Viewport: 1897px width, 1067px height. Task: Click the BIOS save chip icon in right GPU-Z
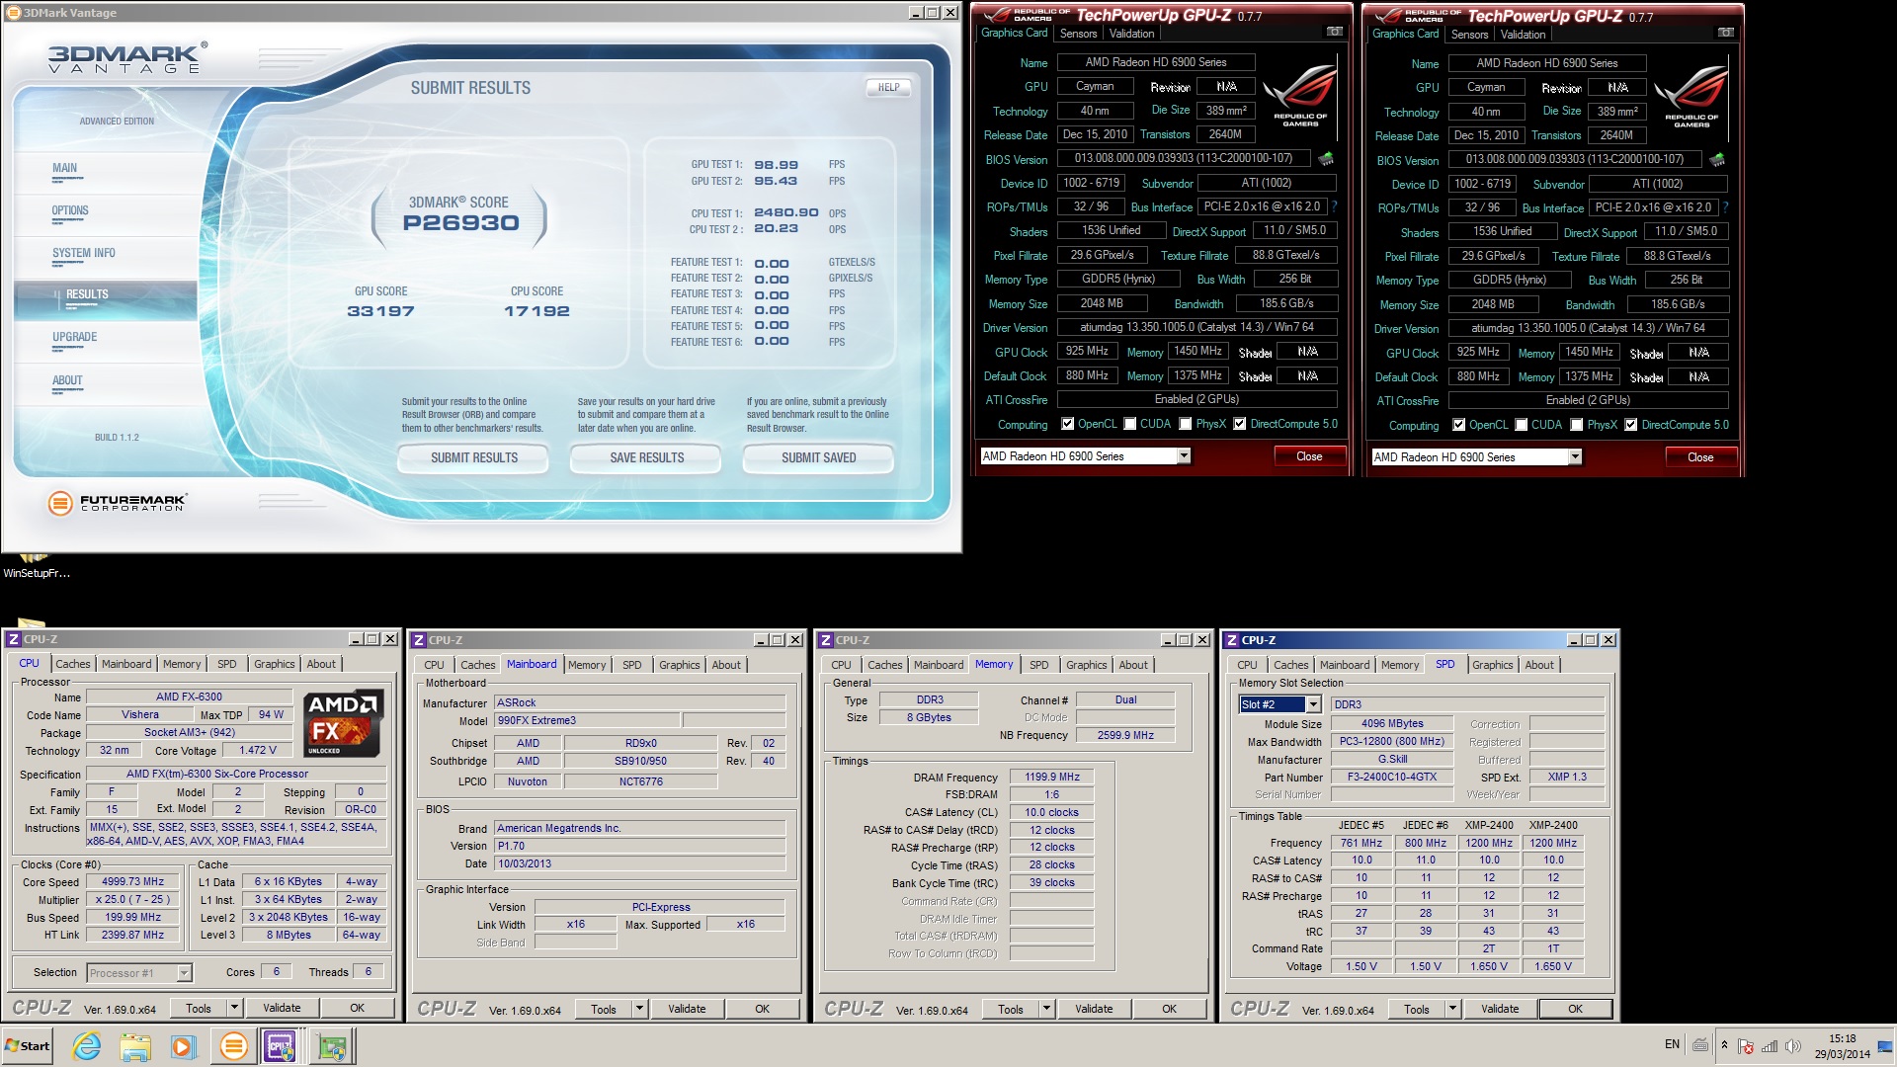1717,159
